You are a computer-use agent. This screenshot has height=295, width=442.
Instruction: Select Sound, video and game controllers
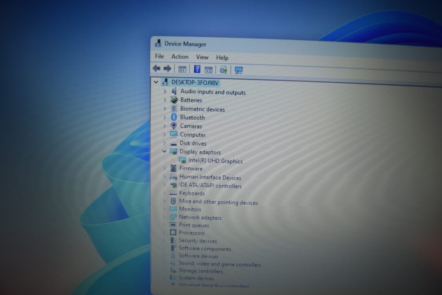click(220, 264)
